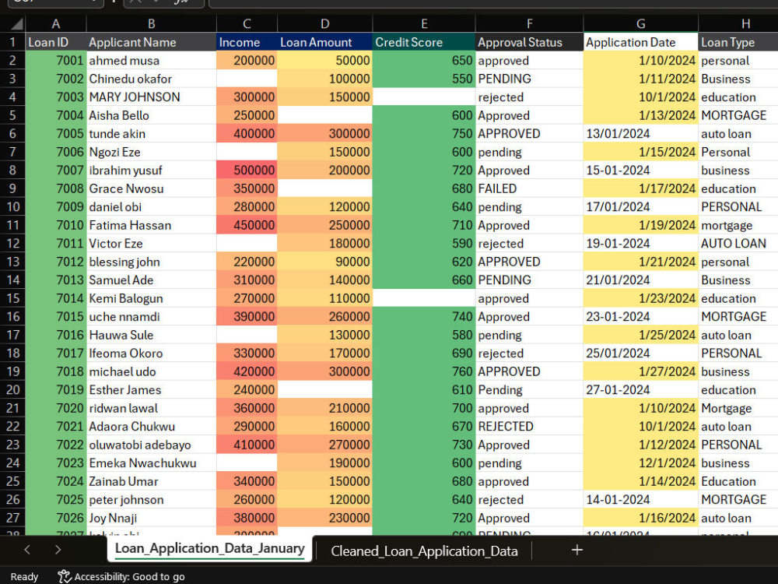Viewport: 778px width, 584px height.
Task: Select column B header
Action: [x=152, y=24]
